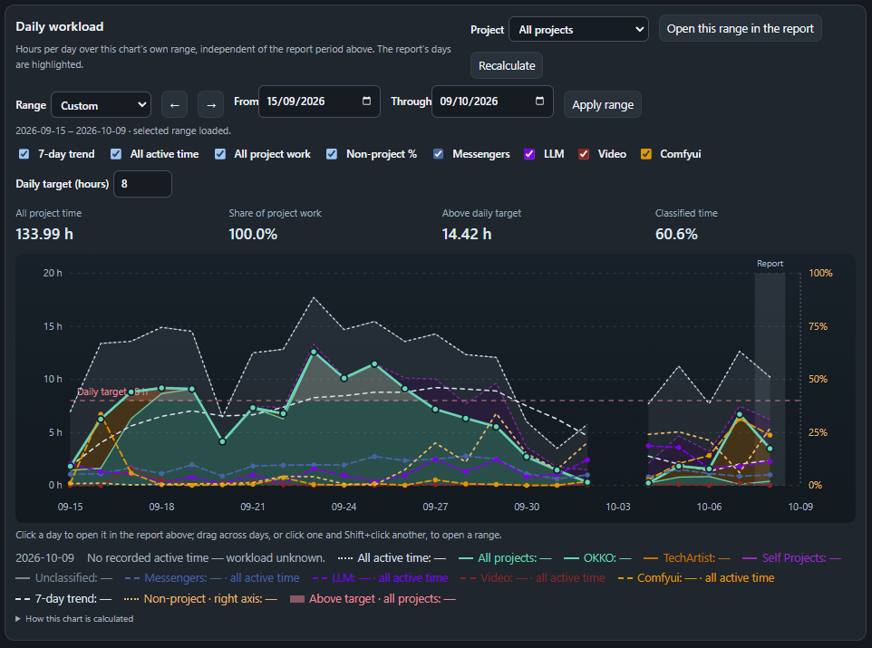Click Open this range in the report
The height and width of the screenshot is (648, 872).
coord(741,29)
